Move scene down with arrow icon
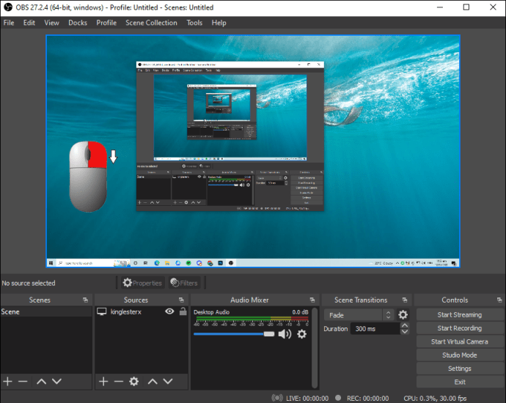The image size is (506, 403). (x=56, y=382)
